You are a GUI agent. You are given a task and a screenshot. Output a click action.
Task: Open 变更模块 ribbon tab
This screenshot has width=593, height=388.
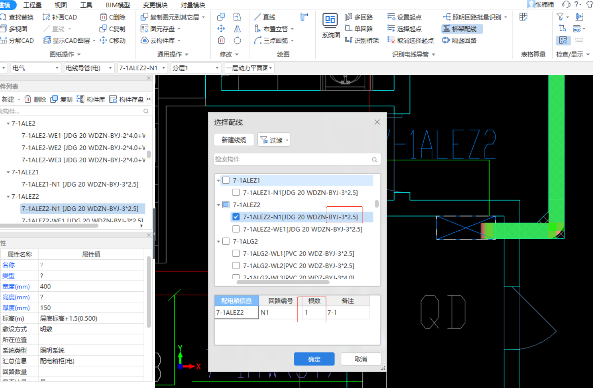(155, 5)
